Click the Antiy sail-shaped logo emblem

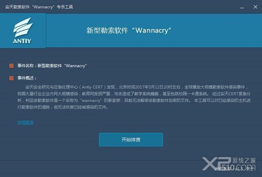(x=23, y=27)
